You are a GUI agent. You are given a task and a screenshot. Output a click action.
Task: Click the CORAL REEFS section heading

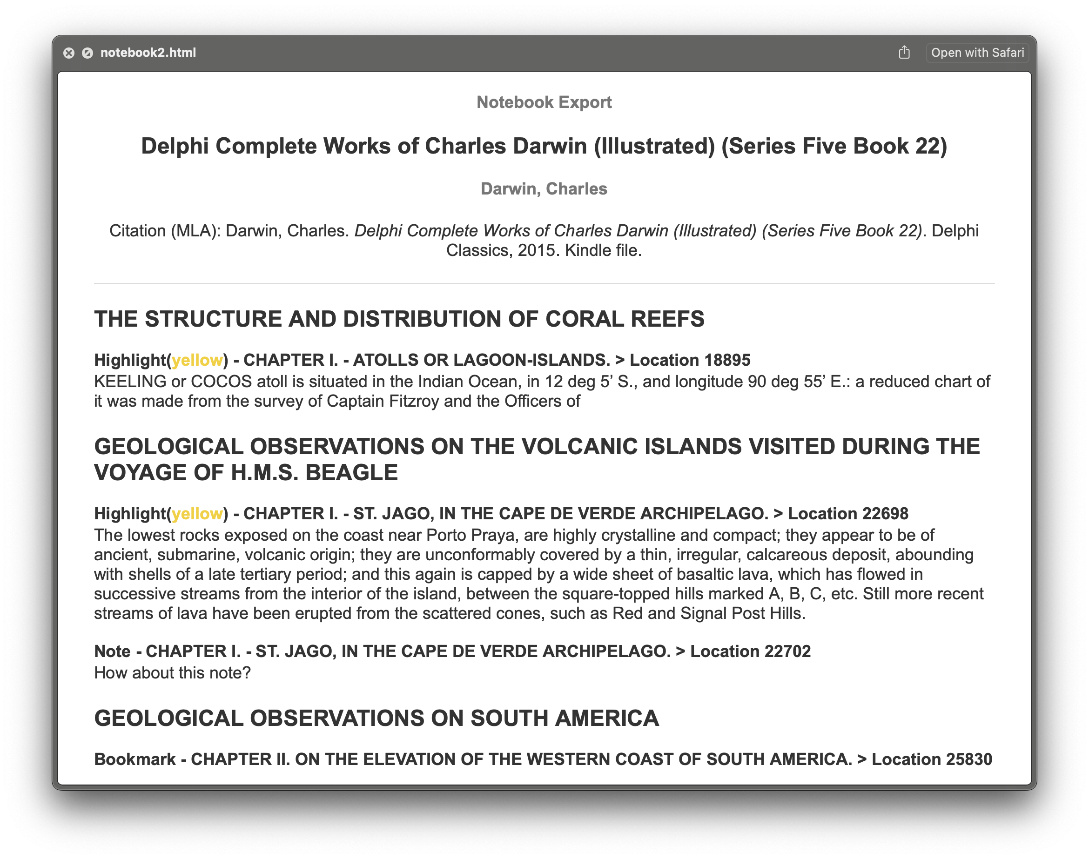tap(399, 319)
